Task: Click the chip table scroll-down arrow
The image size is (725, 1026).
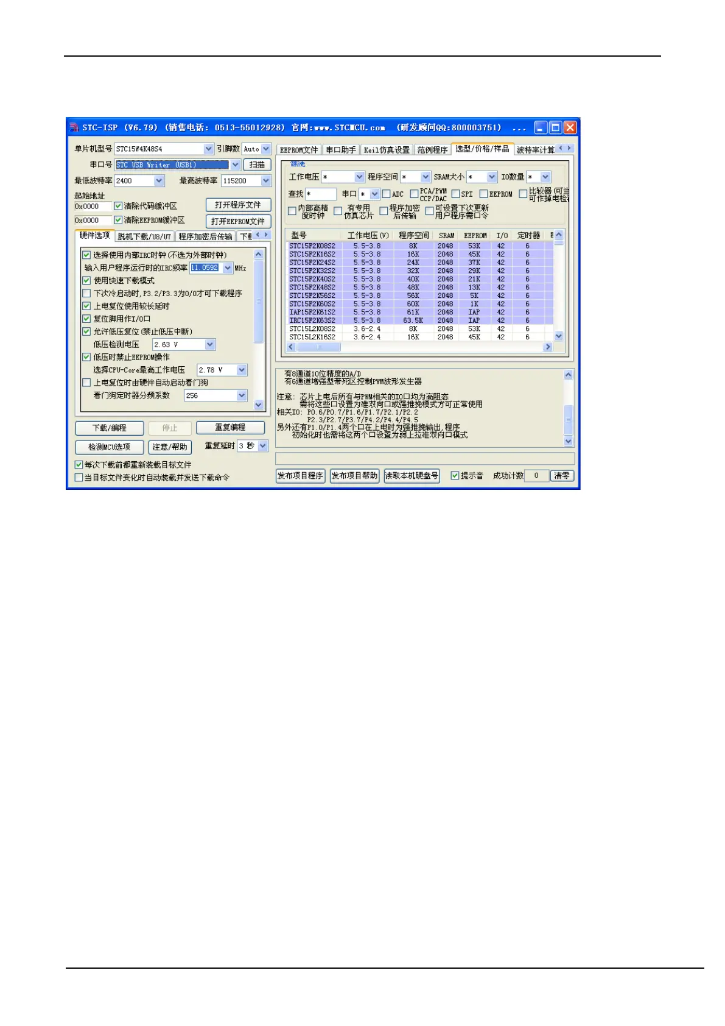Action: [x=559, y=336]
